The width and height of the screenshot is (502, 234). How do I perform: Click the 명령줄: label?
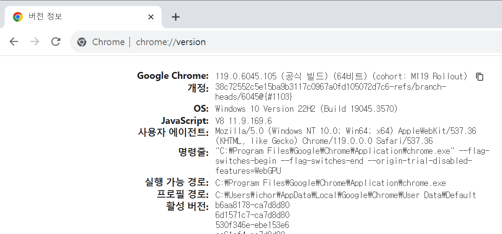(194, 152)
